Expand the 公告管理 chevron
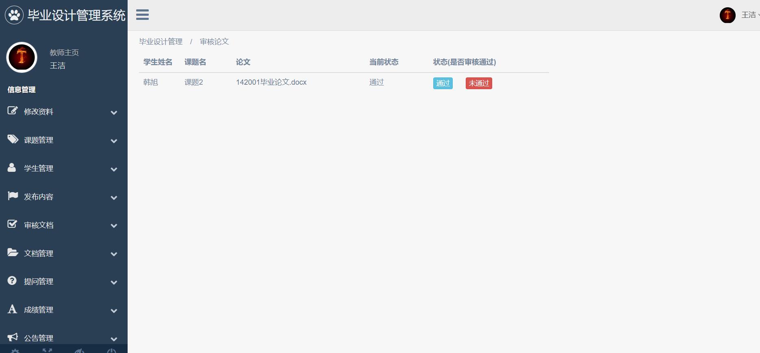This screenshot has width=760, height=353. [x=114, y=339]
